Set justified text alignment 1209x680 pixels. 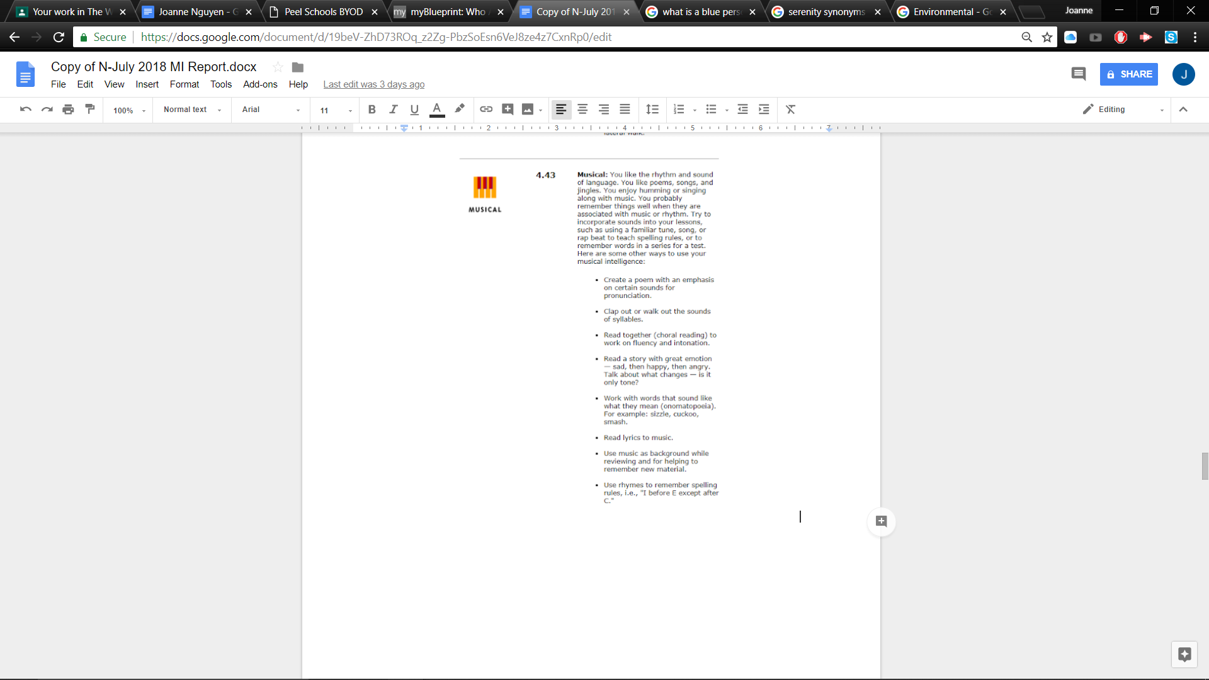point(625,110)
